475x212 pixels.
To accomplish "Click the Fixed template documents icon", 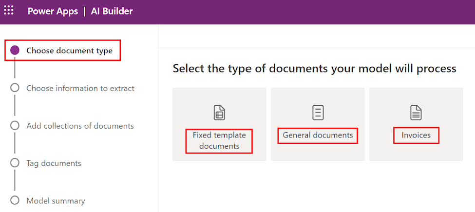I will (219, 113).
